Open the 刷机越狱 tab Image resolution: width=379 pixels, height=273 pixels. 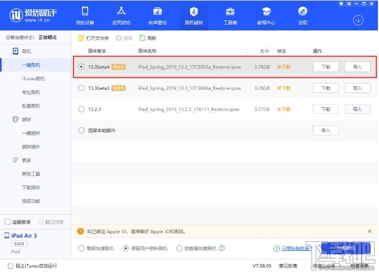(194, 15)
